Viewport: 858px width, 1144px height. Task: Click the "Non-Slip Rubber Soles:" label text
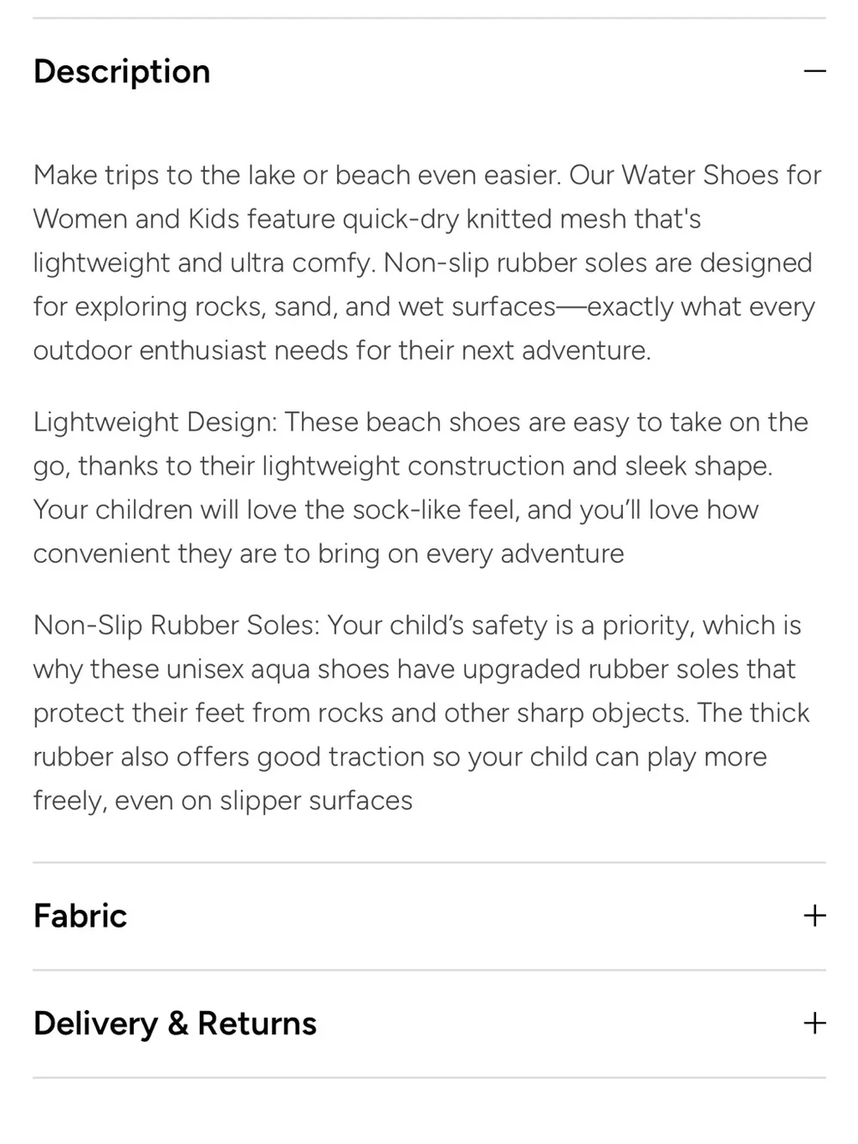176,625
